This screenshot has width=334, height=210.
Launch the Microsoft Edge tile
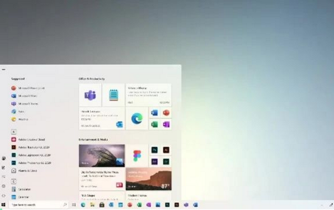pos(137,118)
